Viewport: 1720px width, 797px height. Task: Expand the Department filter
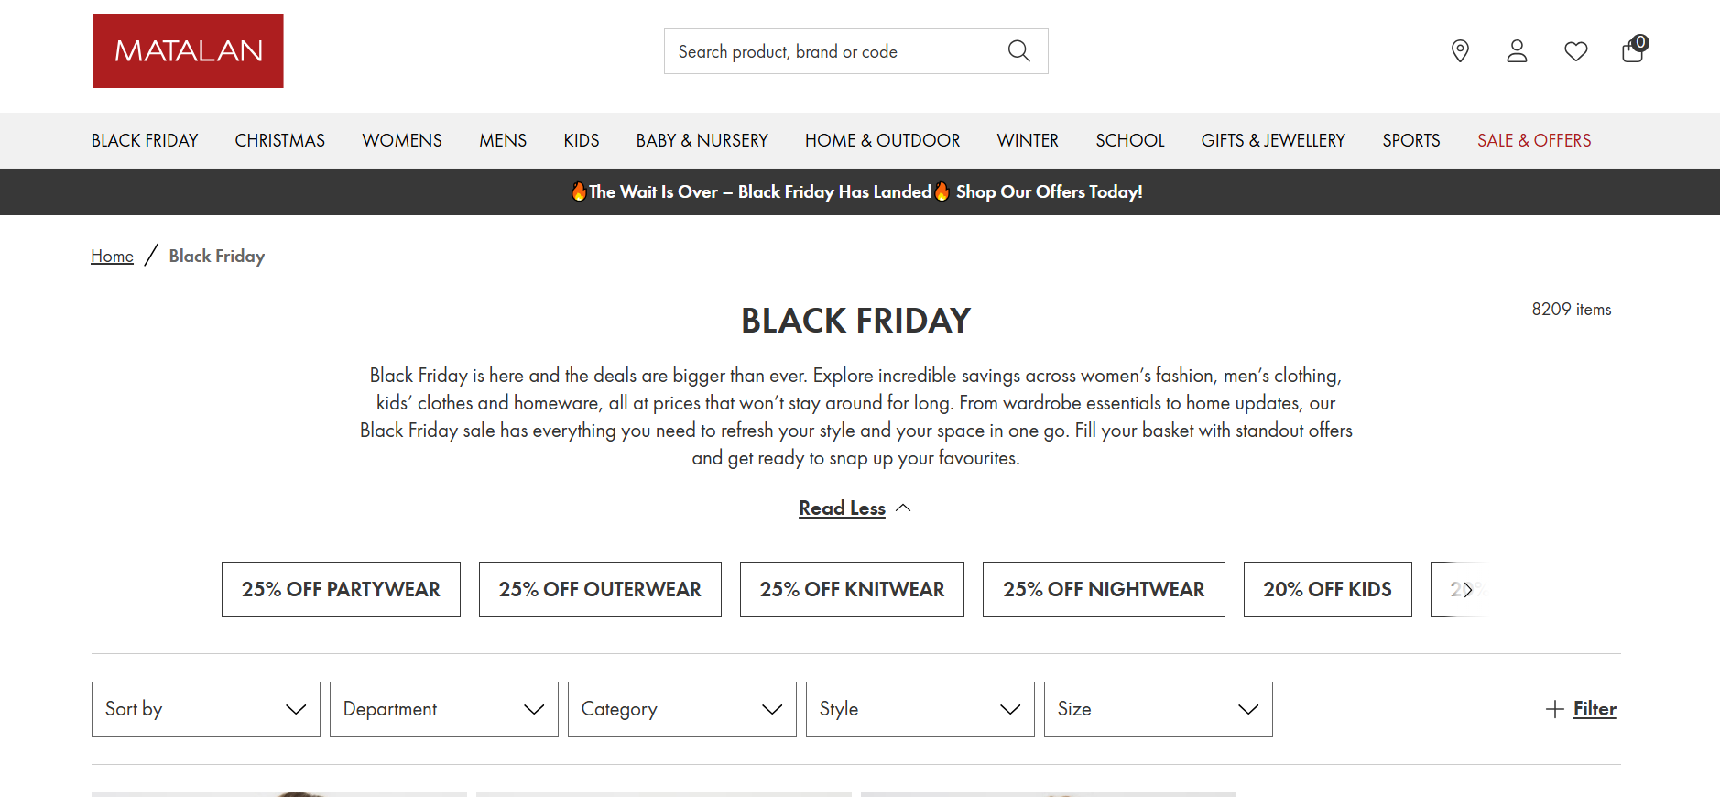pyautogui.click(x=443, y=708)
